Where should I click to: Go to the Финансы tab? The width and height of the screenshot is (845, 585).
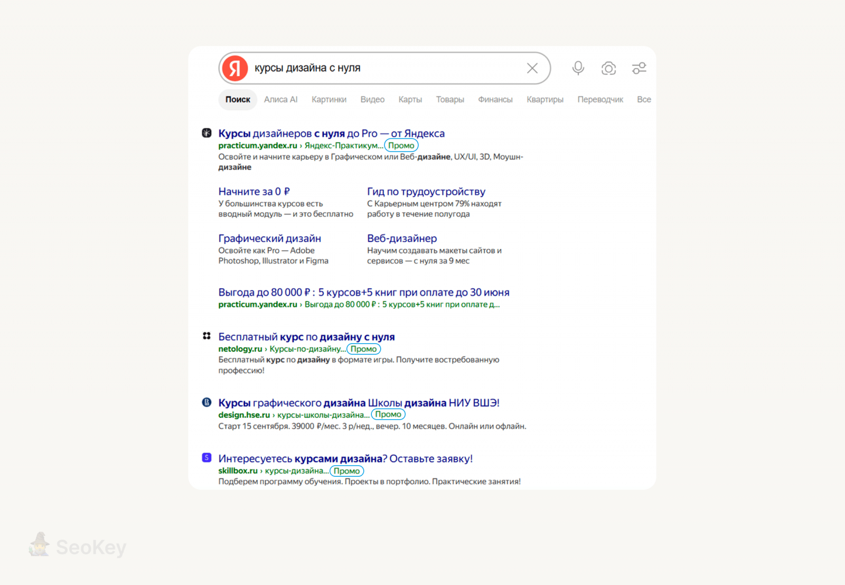pos(495,99)
